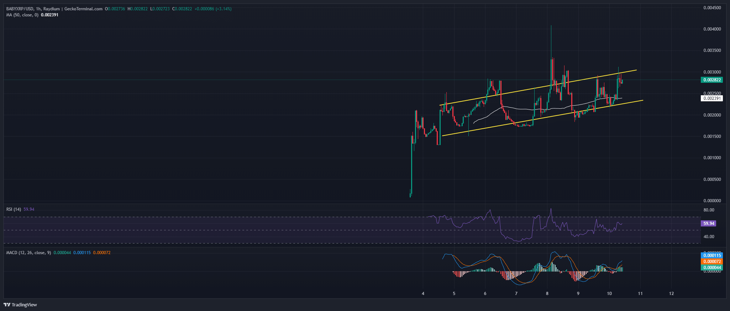Click the blue MACD tag 0.000115
Screen dimensions: 730x311
click(x=712, y=255)
